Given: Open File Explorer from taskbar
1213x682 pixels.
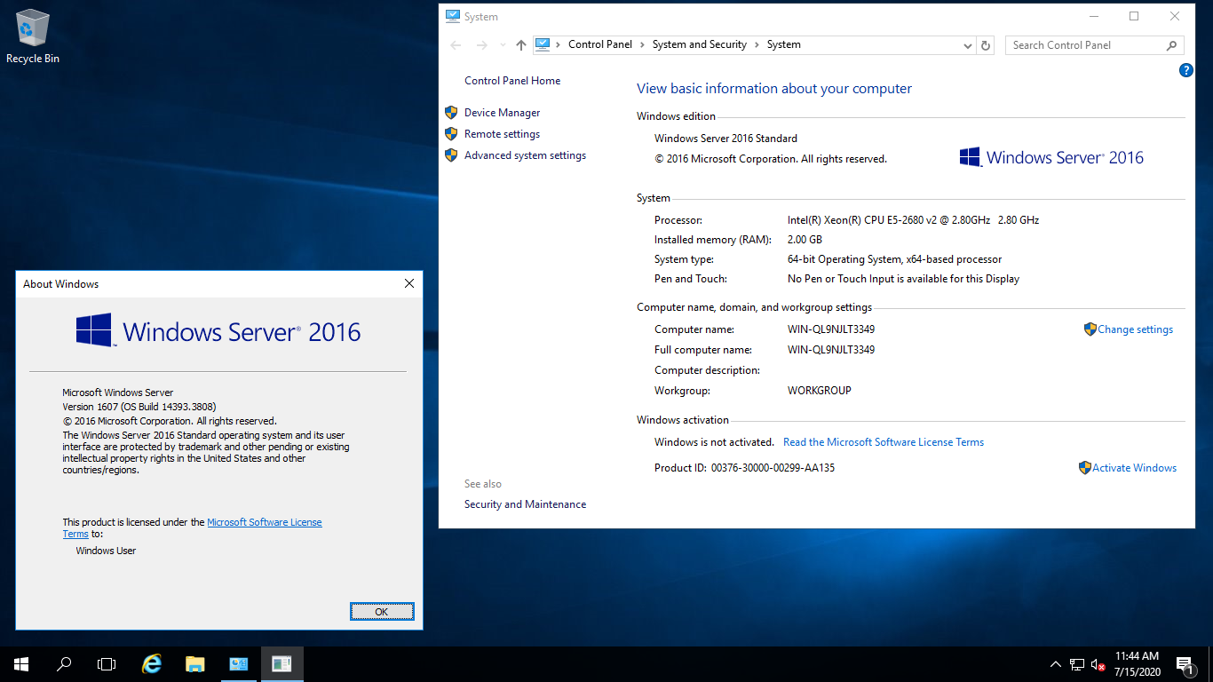Looking at the screenshot, I should point(194,663).
